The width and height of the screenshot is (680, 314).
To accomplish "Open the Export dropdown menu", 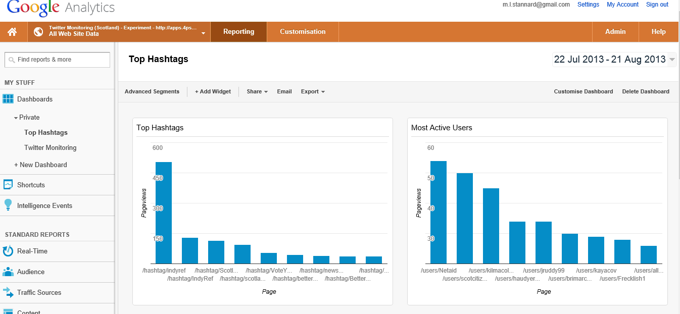I will [313, 91].
